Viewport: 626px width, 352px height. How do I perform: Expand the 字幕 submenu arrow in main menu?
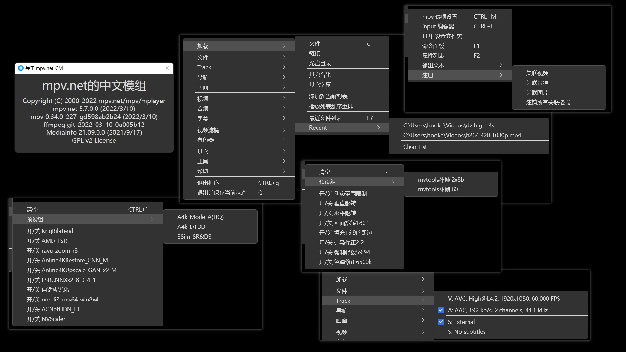point(284,118)
